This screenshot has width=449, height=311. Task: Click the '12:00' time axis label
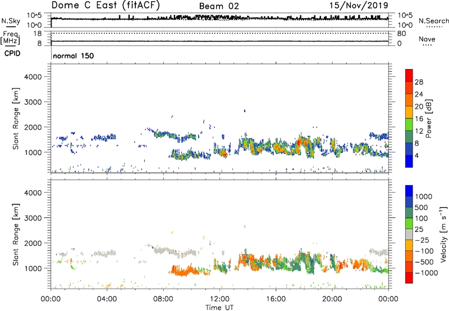(x=219, y=299)
